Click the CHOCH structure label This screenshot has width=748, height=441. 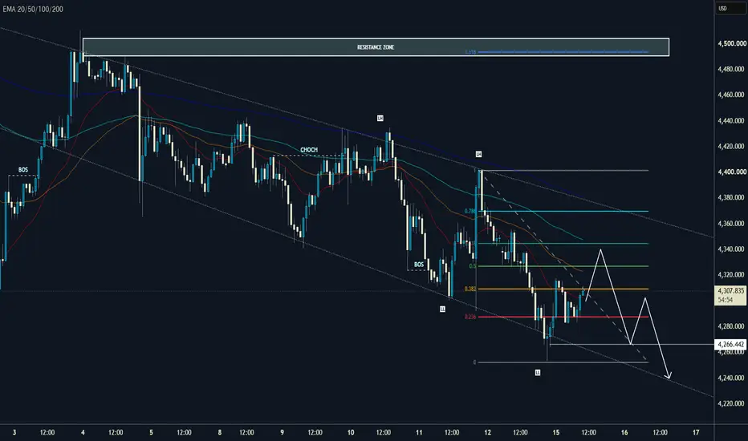(x=309, y=150)
